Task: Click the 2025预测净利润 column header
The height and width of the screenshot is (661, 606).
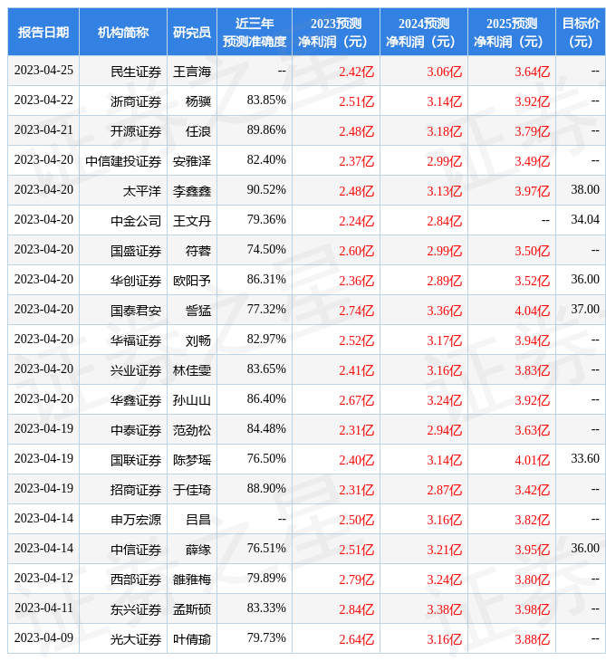Action: 512,32
